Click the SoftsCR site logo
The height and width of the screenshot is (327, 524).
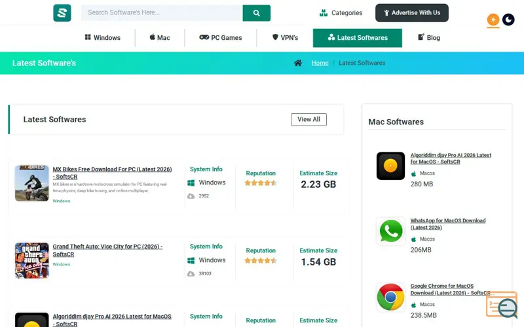[x=62, y=12]
